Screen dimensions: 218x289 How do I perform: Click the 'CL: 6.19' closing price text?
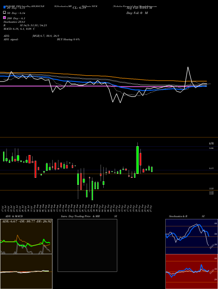(x=79, y=8)
